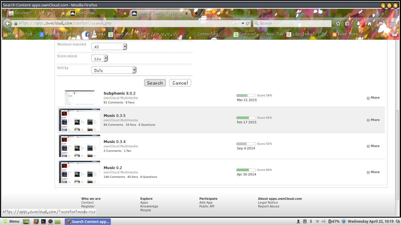Open the Contact footer link
Screen dimensions: 401x225
[x=87, y=202]
